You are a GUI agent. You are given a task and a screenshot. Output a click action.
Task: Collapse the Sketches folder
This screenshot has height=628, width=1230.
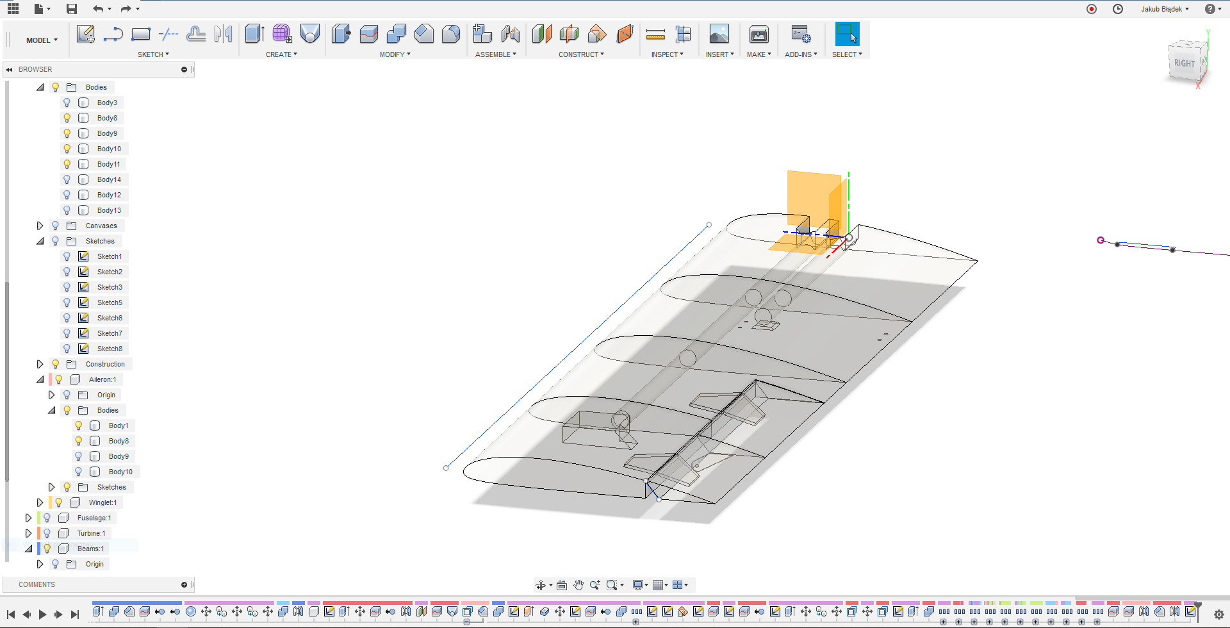pyautogui.click(x=40, y=241)
